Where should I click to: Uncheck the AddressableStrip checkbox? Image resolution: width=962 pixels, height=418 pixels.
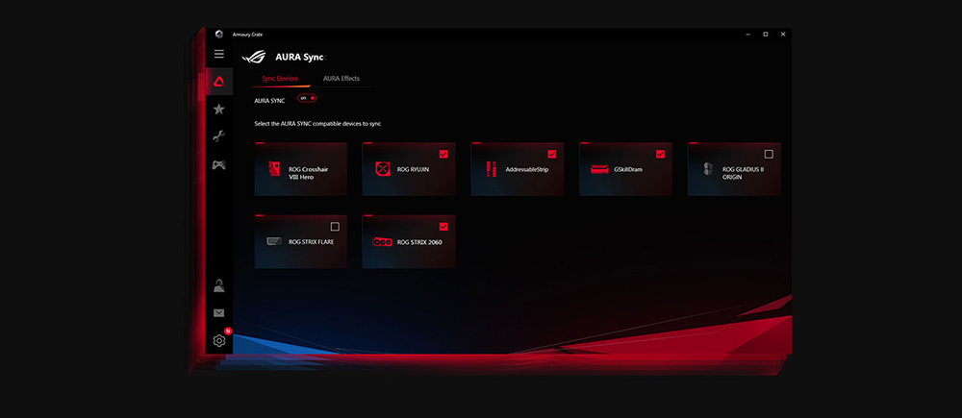click(551, 154)
